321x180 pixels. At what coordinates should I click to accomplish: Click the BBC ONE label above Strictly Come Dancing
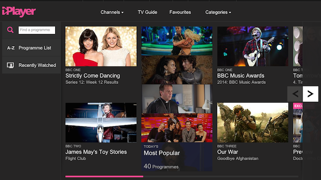click(73, 70)
